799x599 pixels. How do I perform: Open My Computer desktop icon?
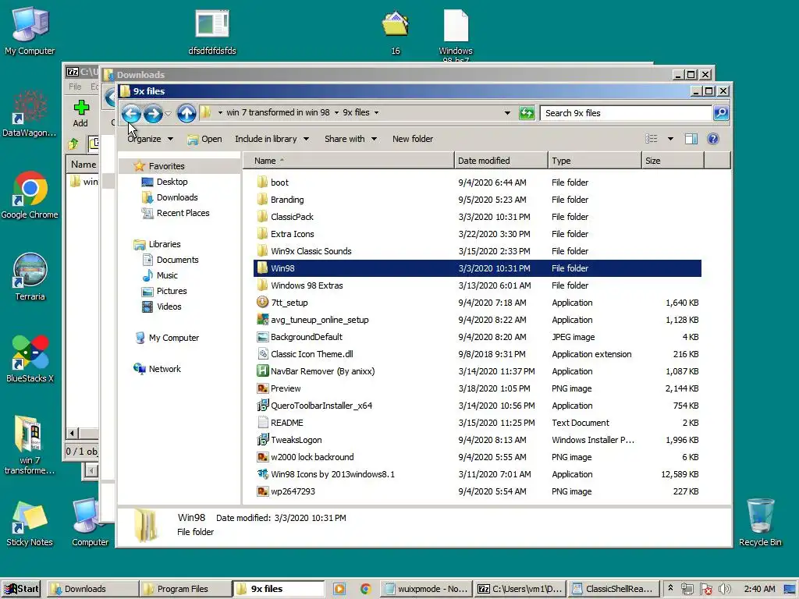30,30
